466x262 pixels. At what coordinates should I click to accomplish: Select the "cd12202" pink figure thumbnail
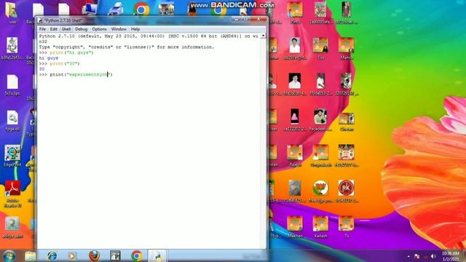[294, 120]
